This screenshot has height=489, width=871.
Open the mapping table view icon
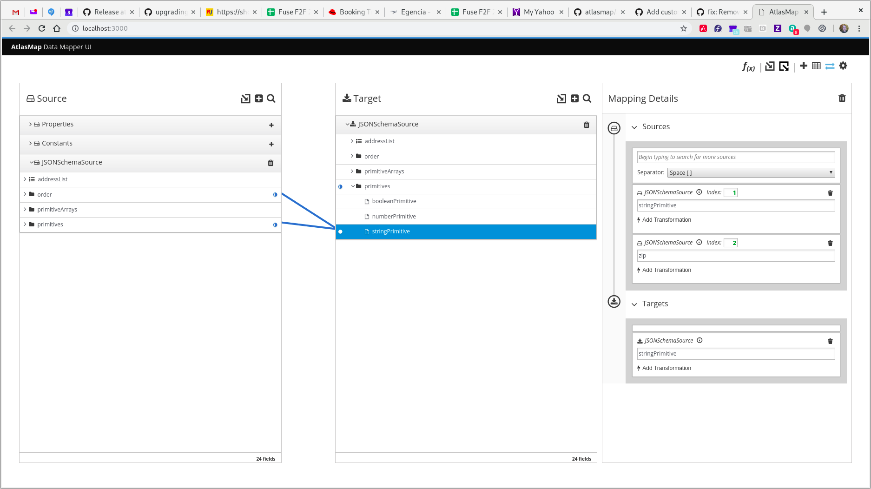pos(817,66)
